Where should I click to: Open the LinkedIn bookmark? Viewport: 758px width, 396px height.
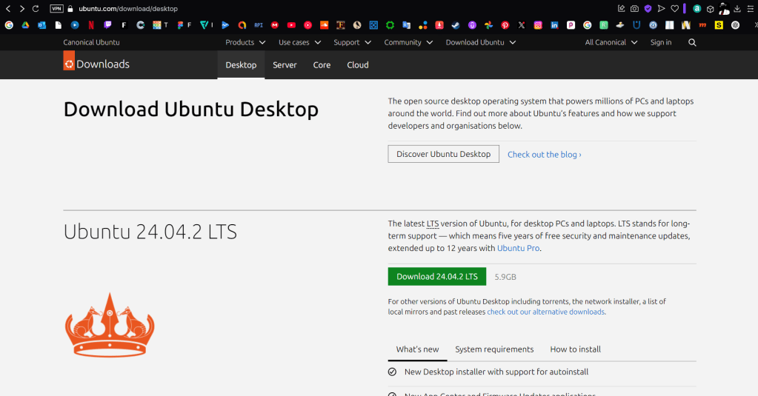554,25
